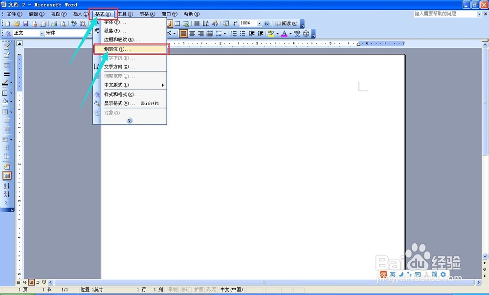Sort the table descending Z to A
This screenshot has height=295, width=489.
pos(6,194)
